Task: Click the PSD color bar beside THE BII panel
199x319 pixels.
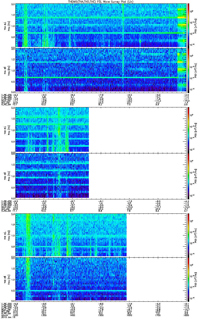Action: (x=189, y=279)
